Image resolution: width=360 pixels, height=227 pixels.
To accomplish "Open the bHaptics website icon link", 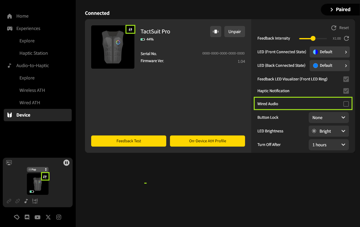I will click(x=16, y=217).
